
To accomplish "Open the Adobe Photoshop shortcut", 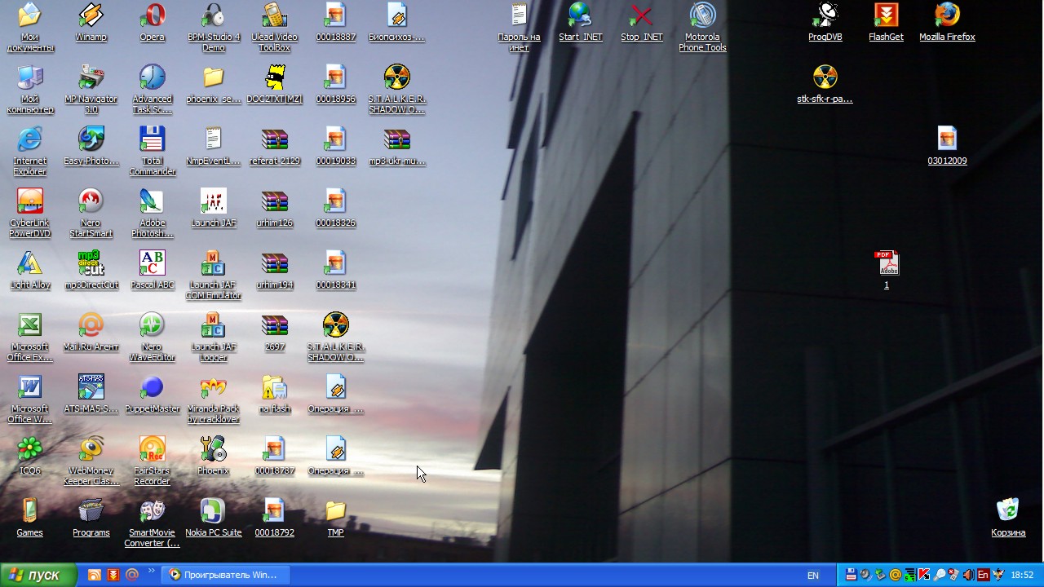I will 152,212.
